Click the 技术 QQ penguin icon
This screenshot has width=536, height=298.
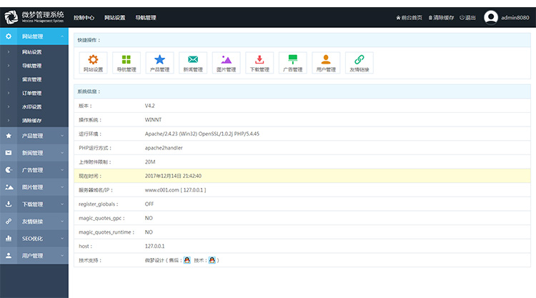click(x=212, y=260)
